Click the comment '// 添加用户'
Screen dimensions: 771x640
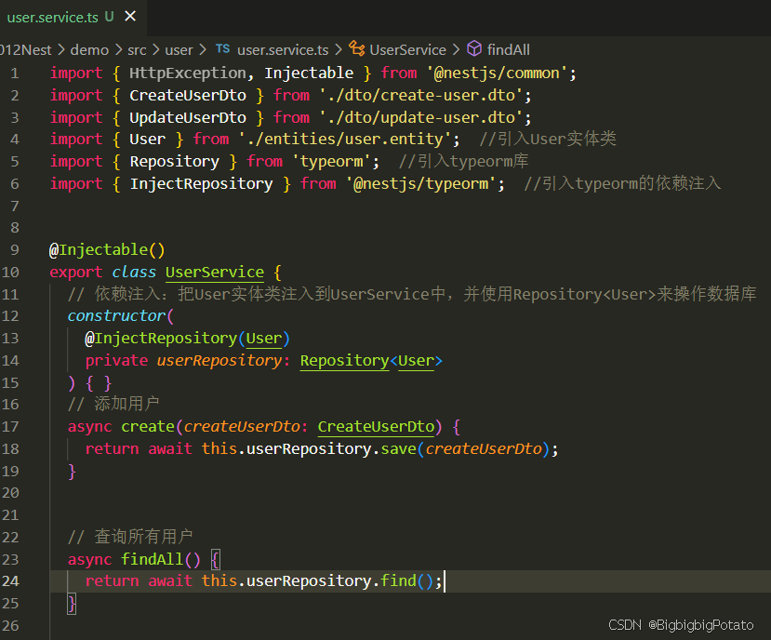[113, 405]
